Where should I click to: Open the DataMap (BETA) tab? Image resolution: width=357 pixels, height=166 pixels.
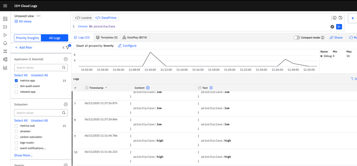pos(135,38)
